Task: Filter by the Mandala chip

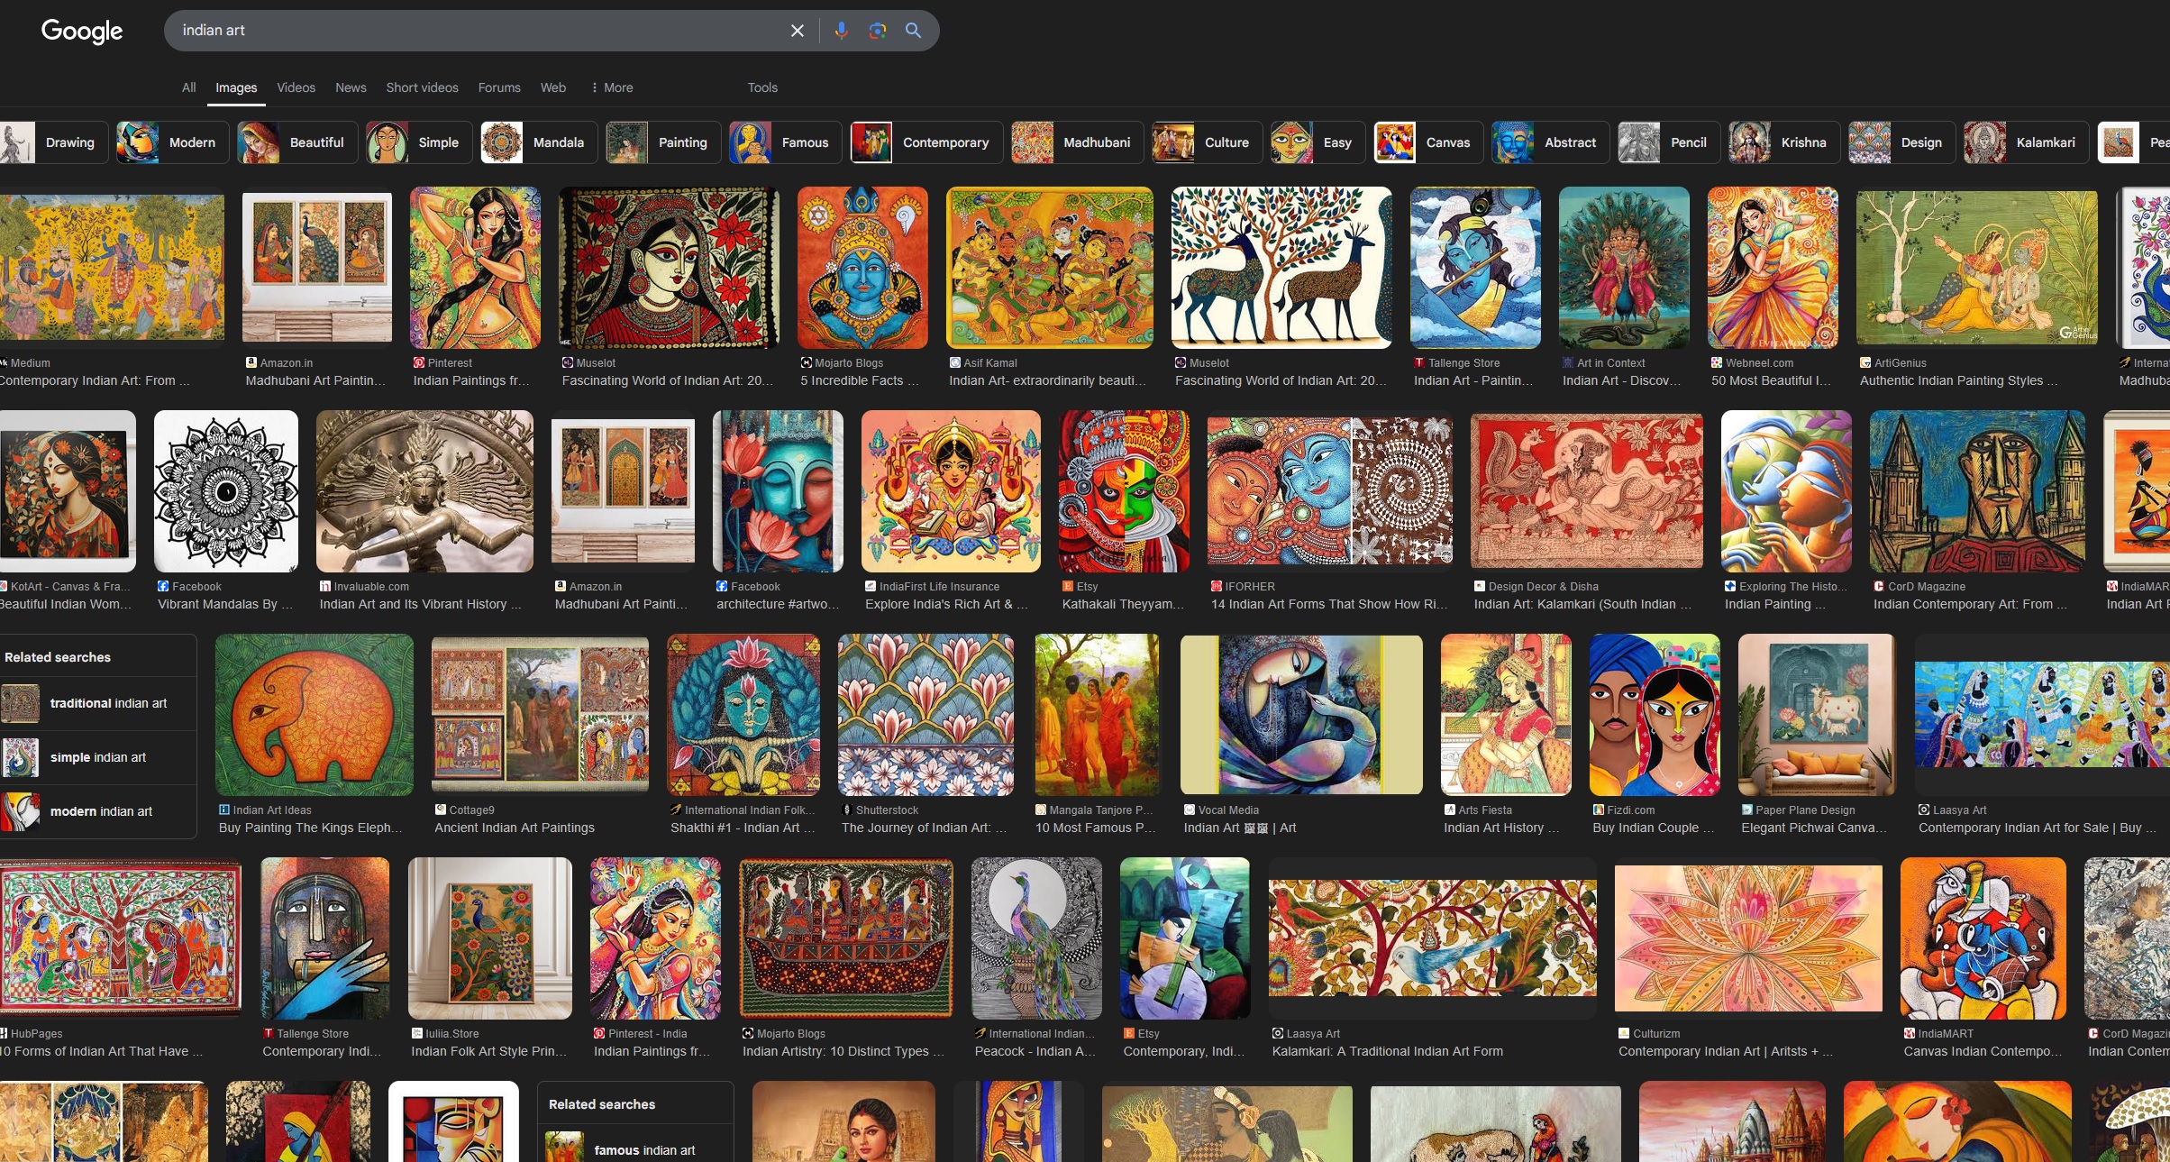Action: coord(539,142)
